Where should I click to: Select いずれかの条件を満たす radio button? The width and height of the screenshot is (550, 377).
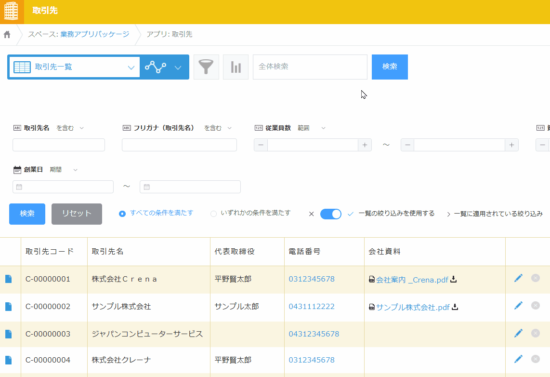pos(213,214)
